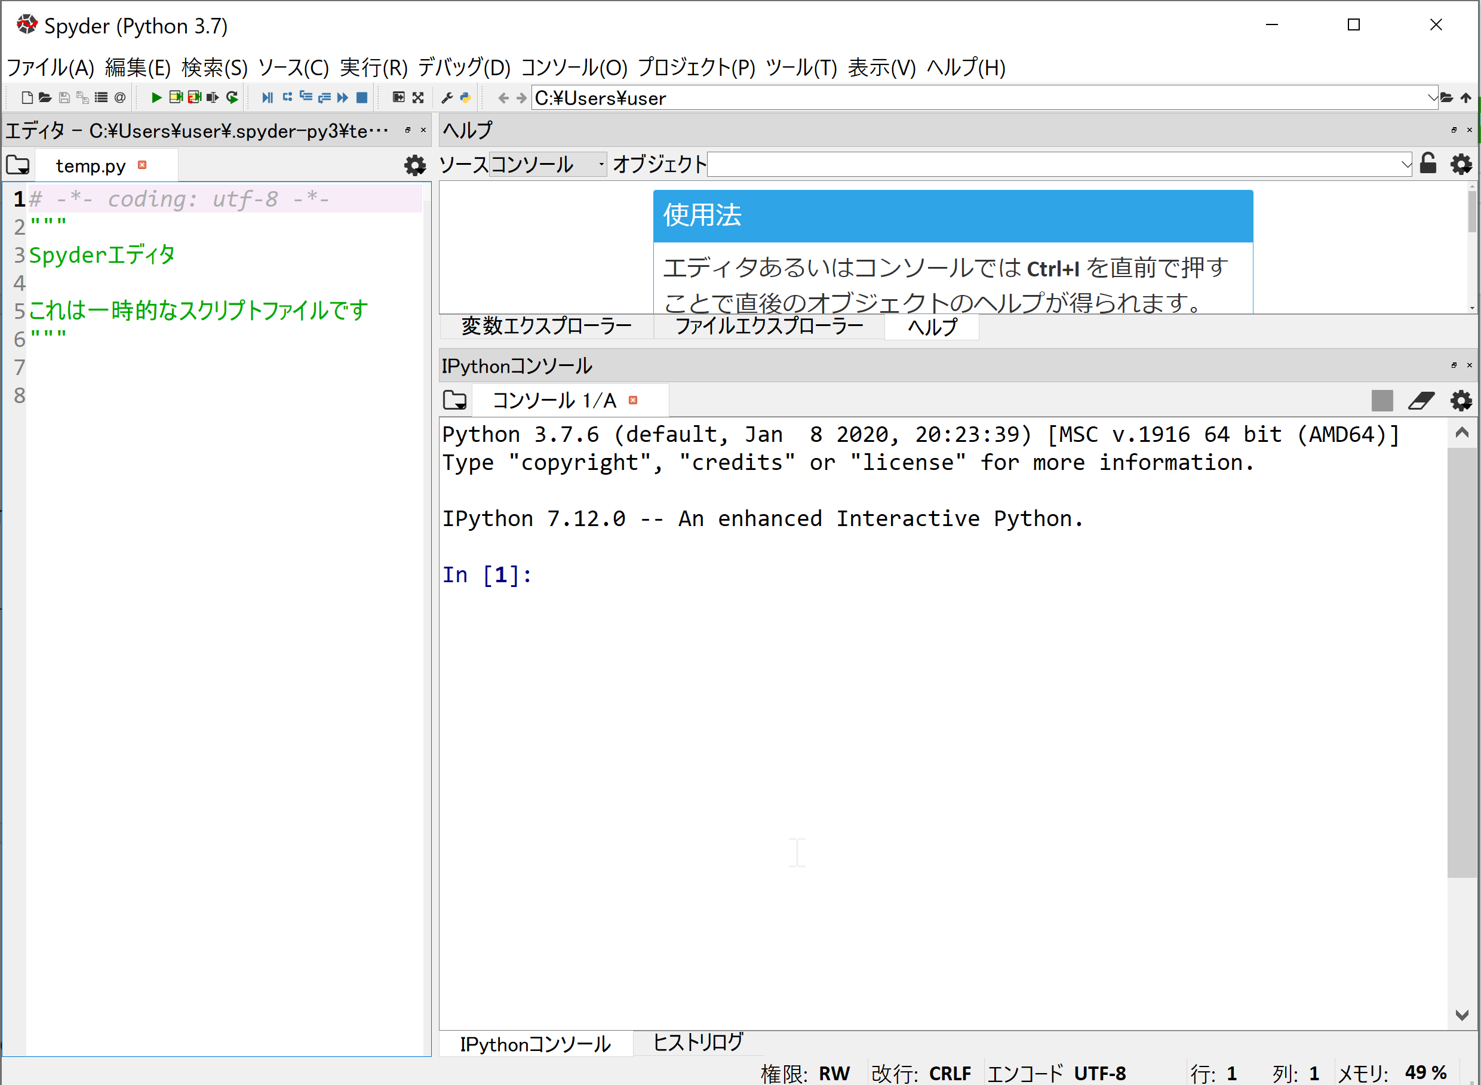The image size is (1481, 1085).
Task: Click the オブジェクト input field
Action: [1053, 164]
